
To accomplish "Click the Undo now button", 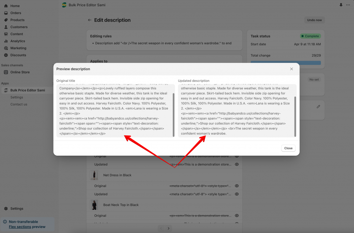I will point(314,20).
